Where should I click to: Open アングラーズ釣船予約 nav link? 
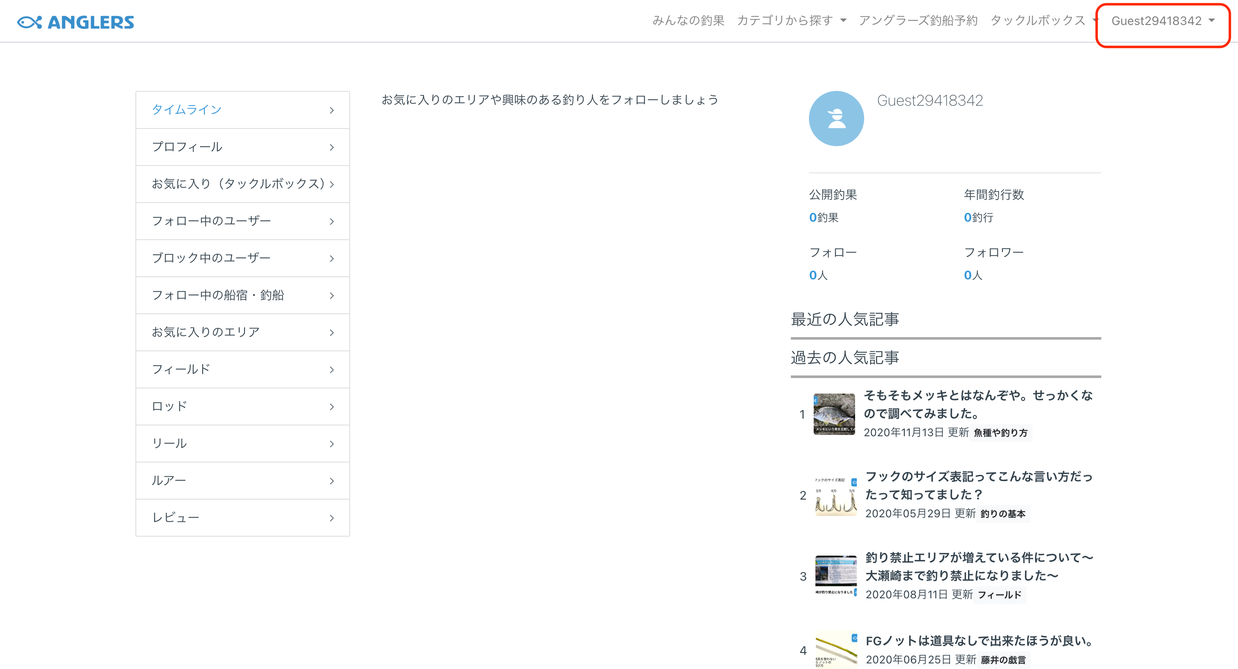tap(918, 21)
